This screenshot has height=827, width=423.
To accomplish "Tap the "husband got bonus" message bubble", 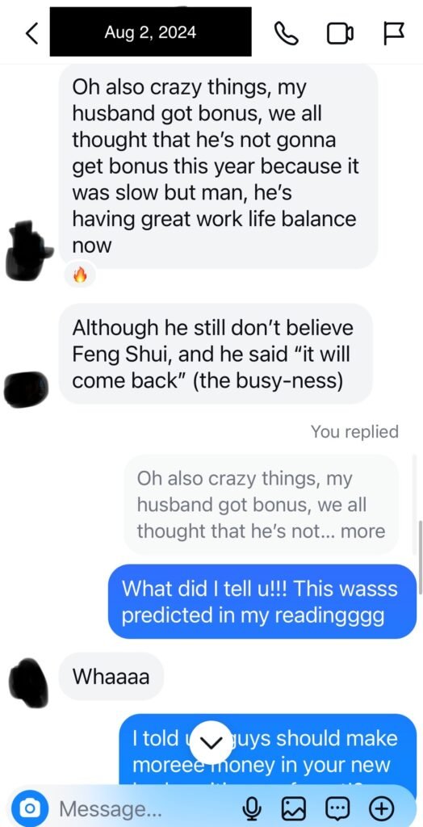I will [218, 166].
